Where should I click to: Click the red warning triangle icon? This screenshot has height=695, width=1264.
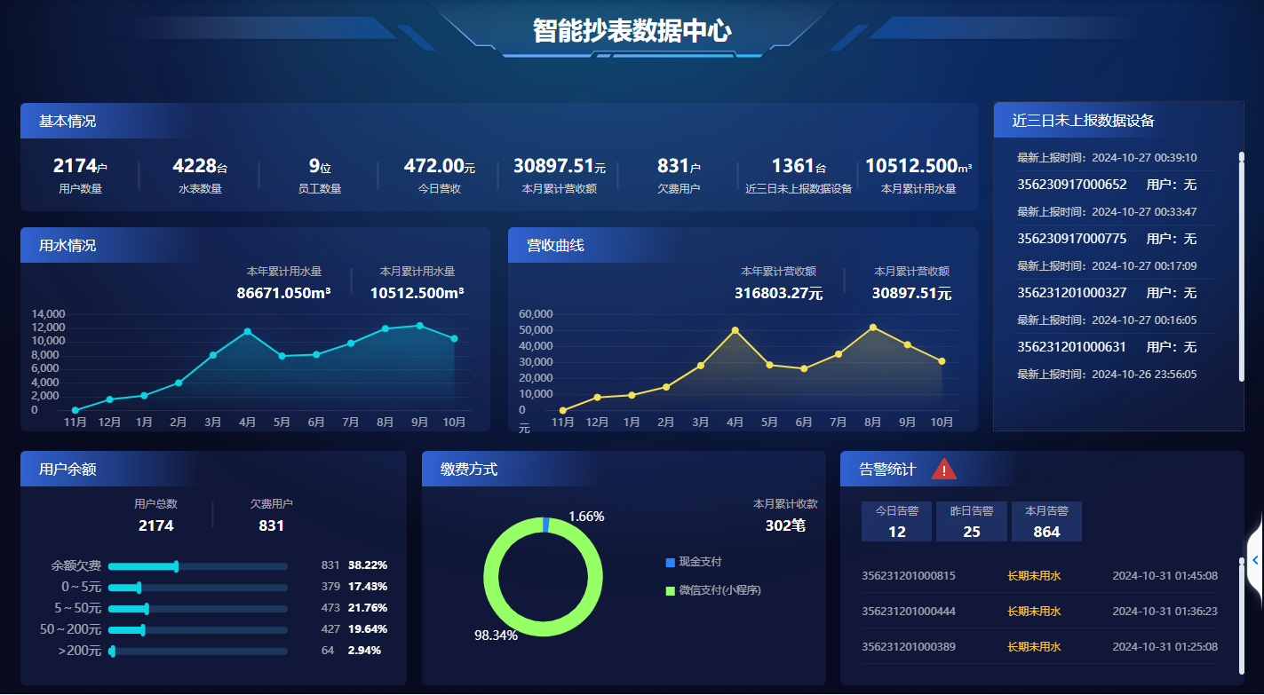click(943, 469)
